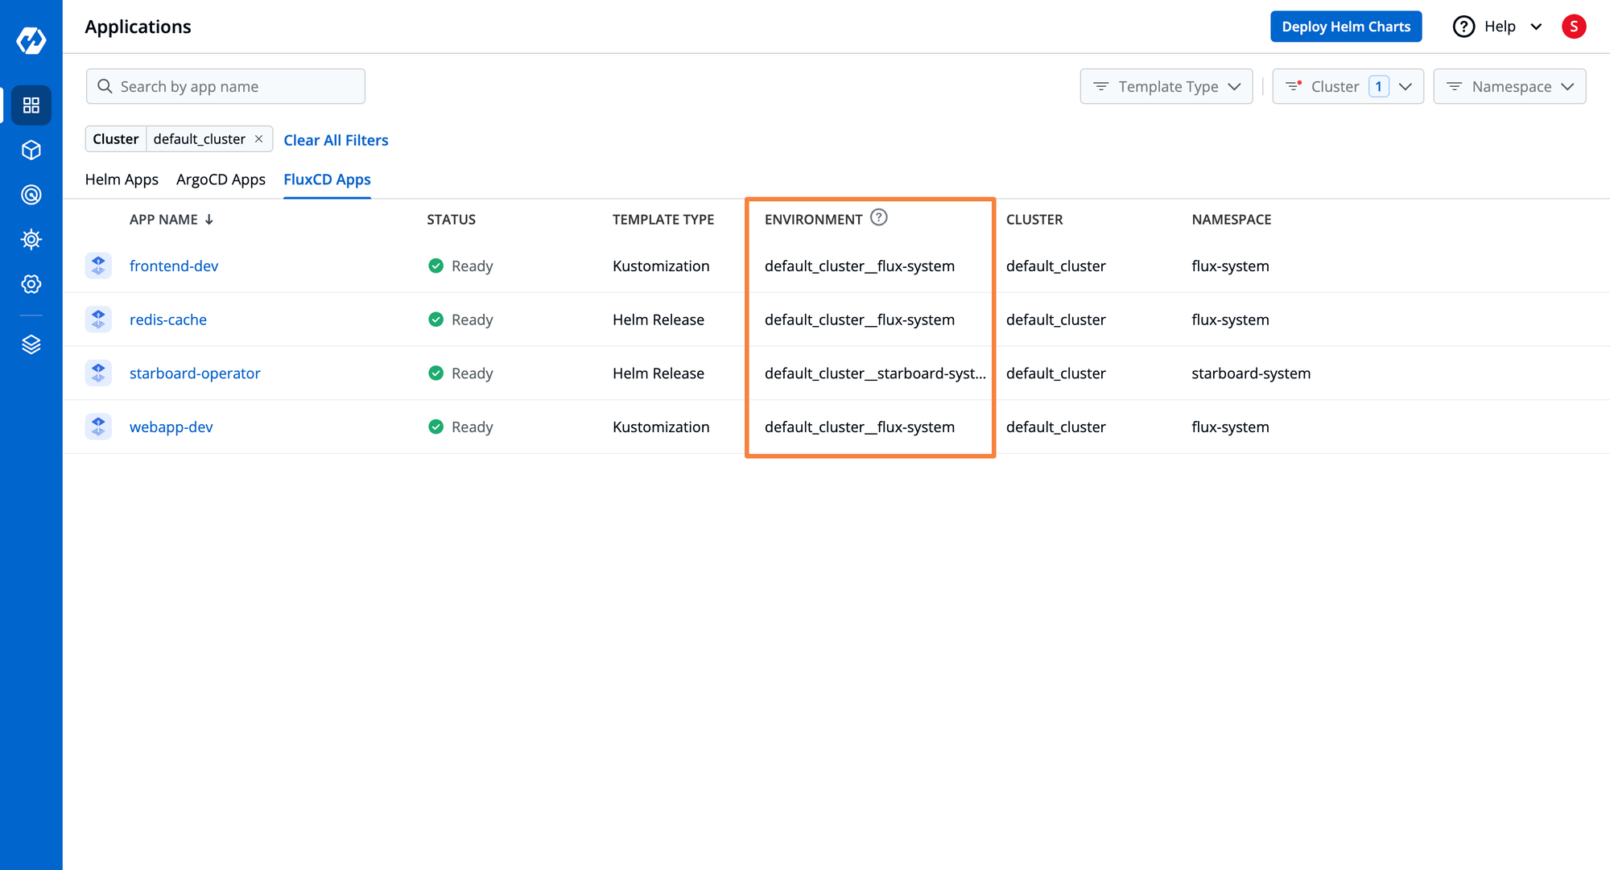Click the Clear All Filters link

coord(336,139)
